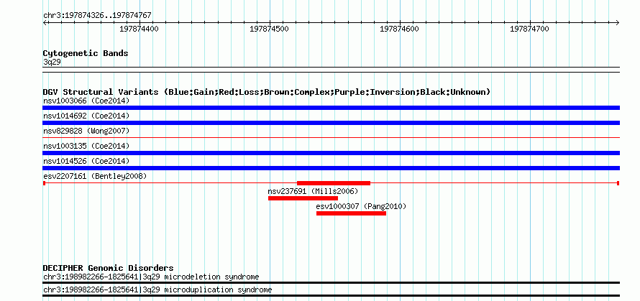Image resolution: width=640 pixels, height=301 pixels.
Task: Open the esv2207161 (Bentley2008) label
Action: 95,176
